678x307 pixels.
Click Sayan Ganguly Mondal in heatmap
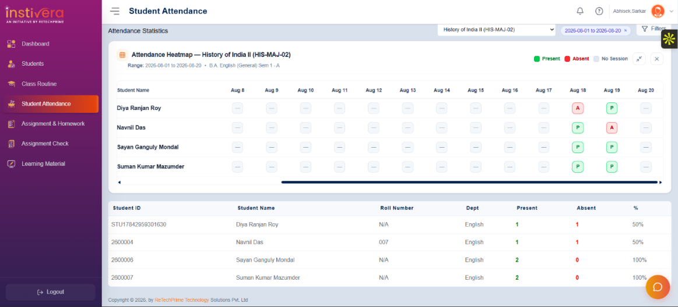pyautogui.click(x=148, y=147)
